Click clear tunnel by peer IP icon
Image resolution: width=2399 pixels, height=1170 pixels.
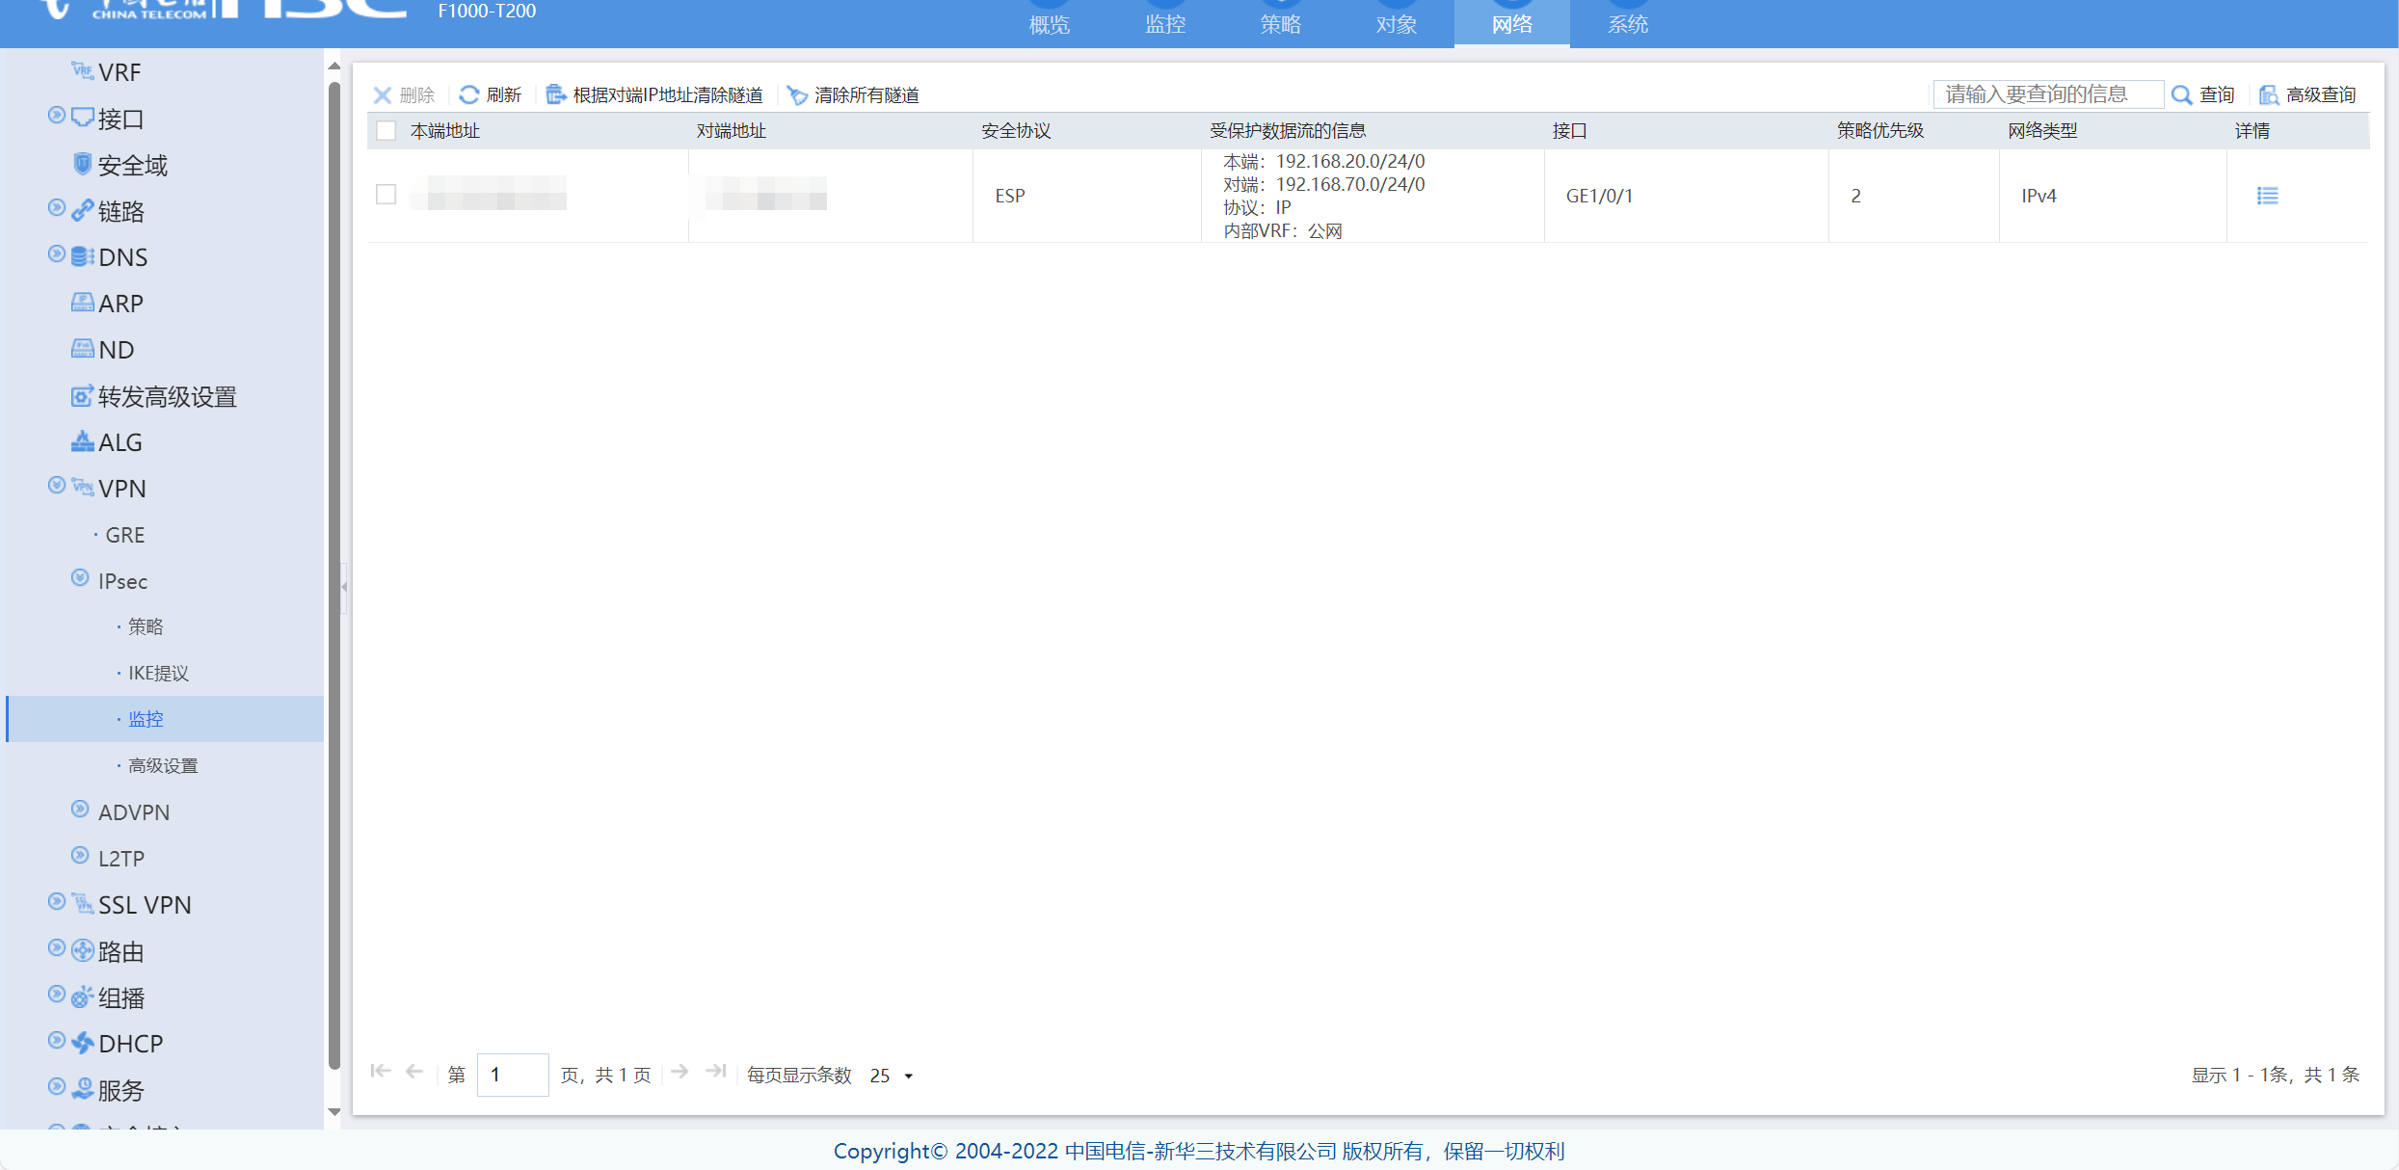coord(556,94)
